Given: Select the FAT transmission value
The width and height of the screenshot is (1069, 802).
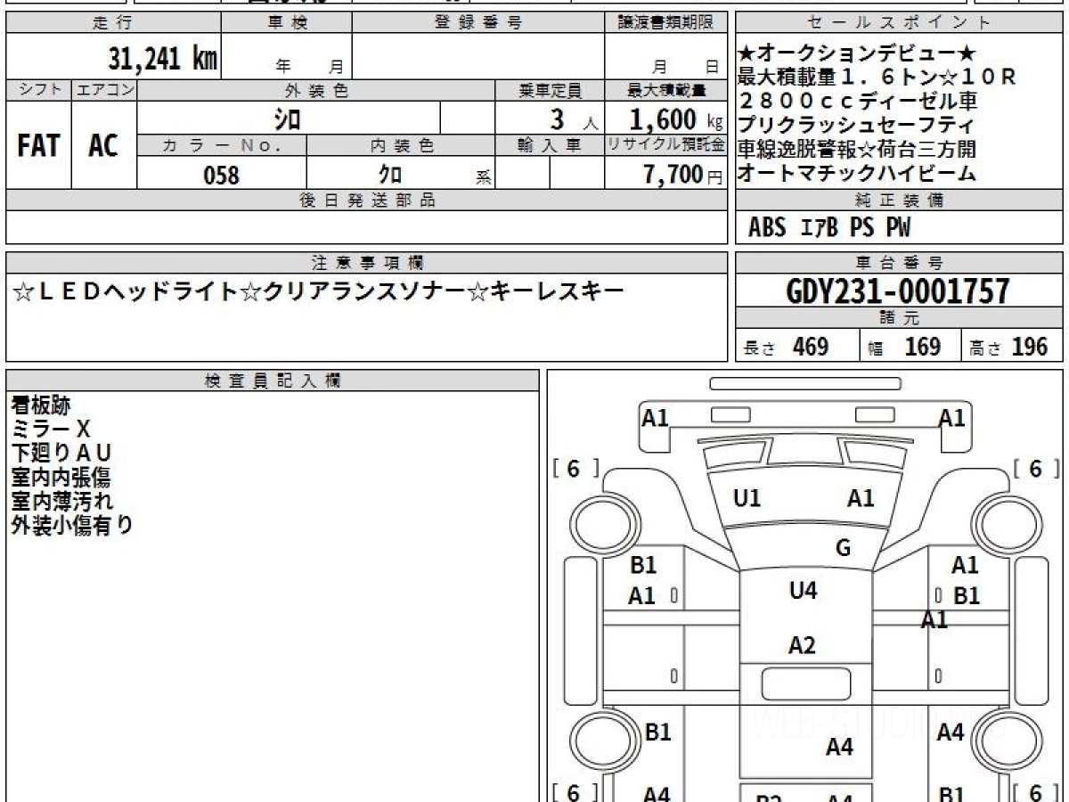Looking at the screenshot, I should tap(38, 146).
